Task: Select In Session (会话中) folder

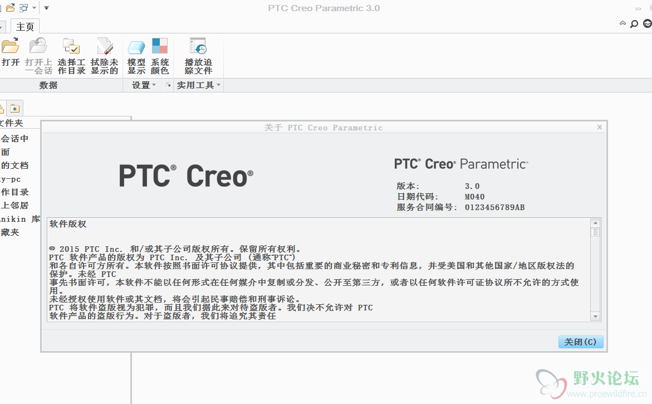Action: (x=14, y=139)
